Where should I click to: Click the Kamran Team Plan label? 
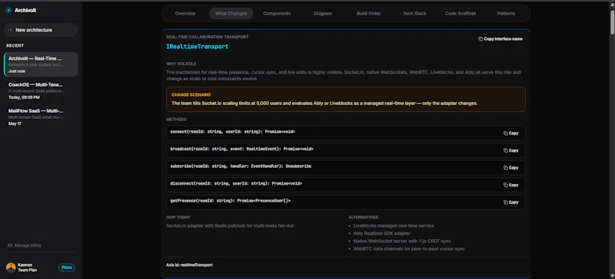coord(27,268)
